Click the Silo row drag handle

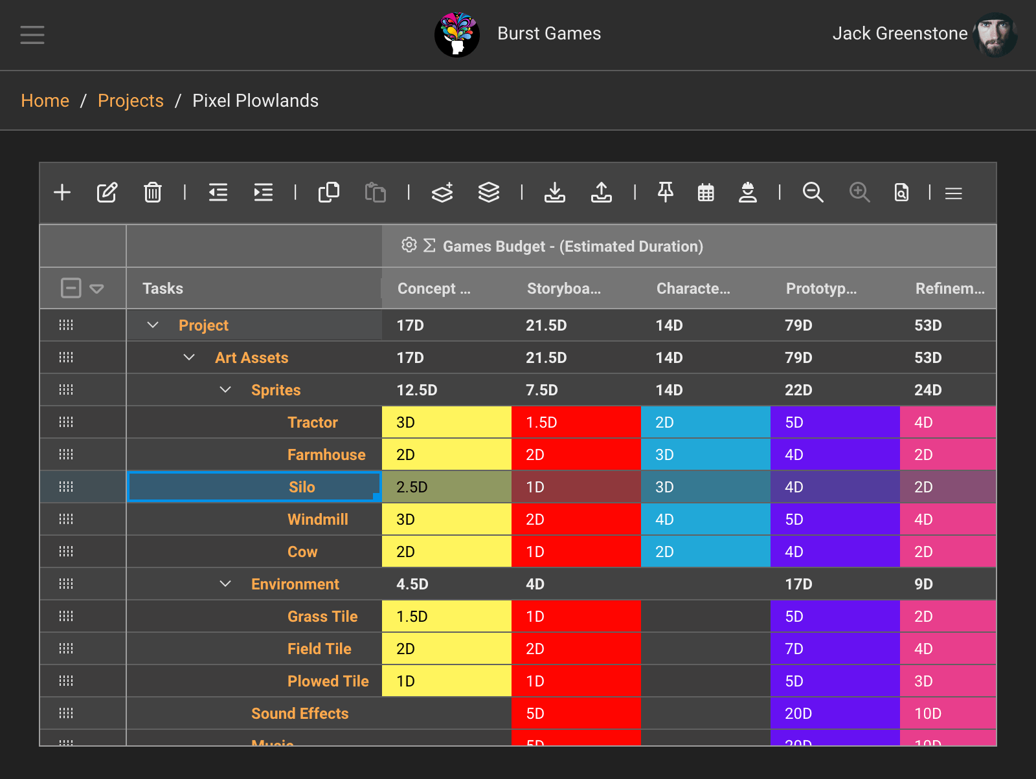(66, 487)
